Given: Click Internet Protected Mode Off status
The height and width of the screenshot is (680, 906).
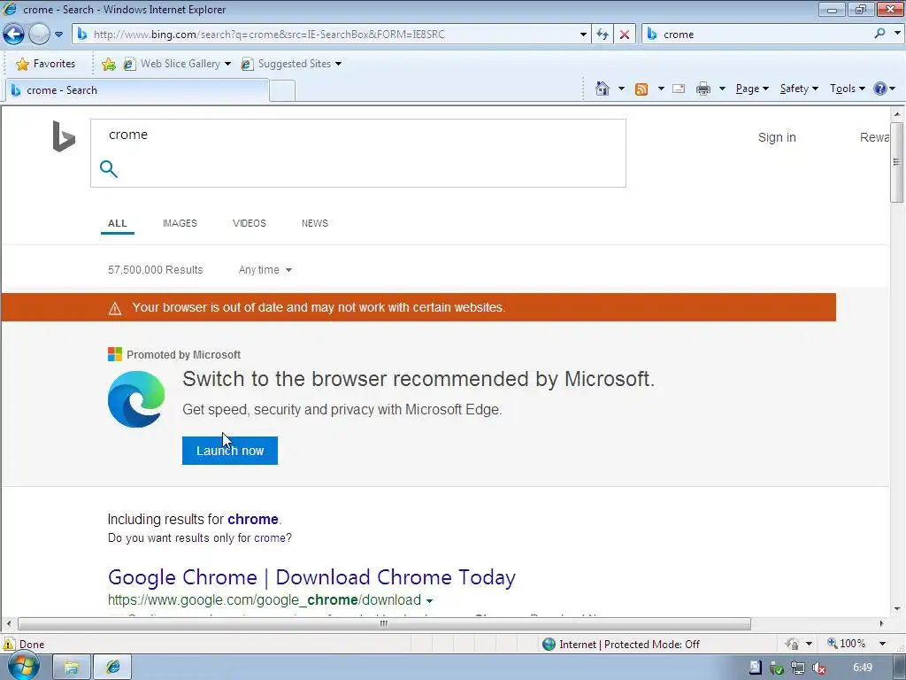Looking at the screenshot, I should [621, 645].
